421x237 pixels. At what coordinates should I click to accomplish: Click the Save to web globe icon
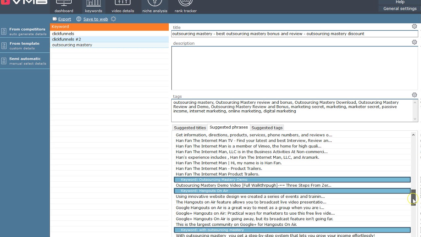point(79,19)
